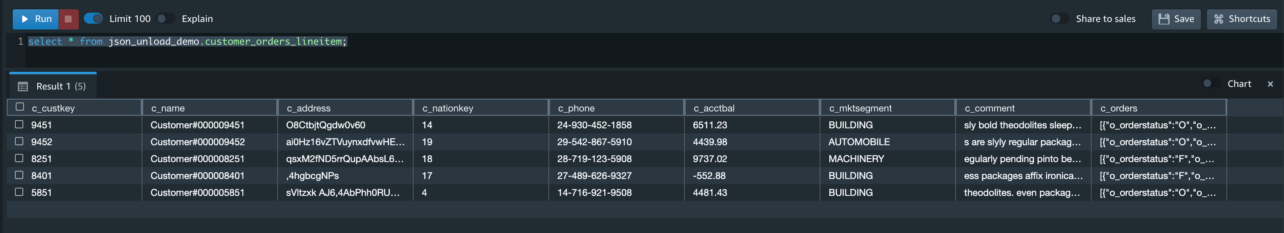This screenshot has width=1284, height=233.
Task: Toggle the Limit 100 switch
Action: click(x=93, y=19)
